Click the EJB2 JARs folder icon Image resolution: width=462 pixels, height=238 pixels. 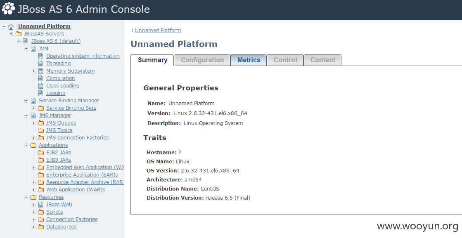pos(41,152)
